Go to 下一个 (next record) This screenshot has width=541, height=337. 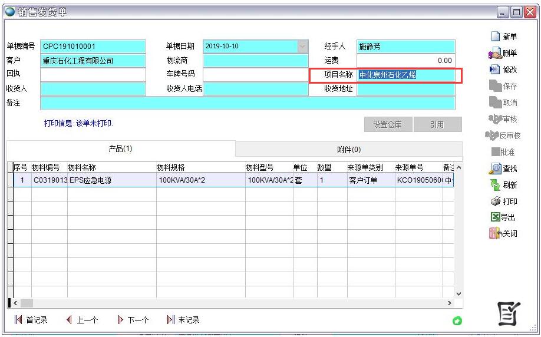point(133,320)
